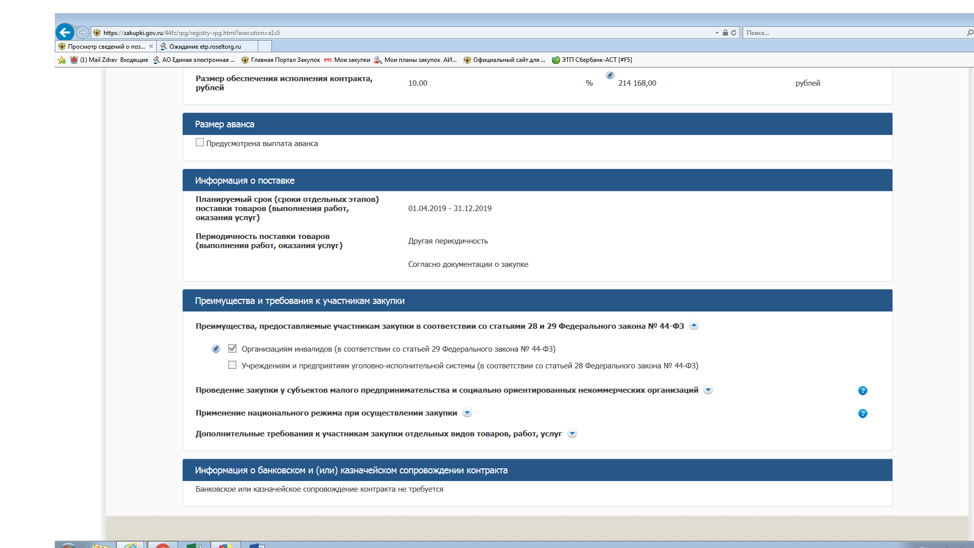
Task: Click edit icon beside Организациям инвалидов
Action: (x=216, y=349)
